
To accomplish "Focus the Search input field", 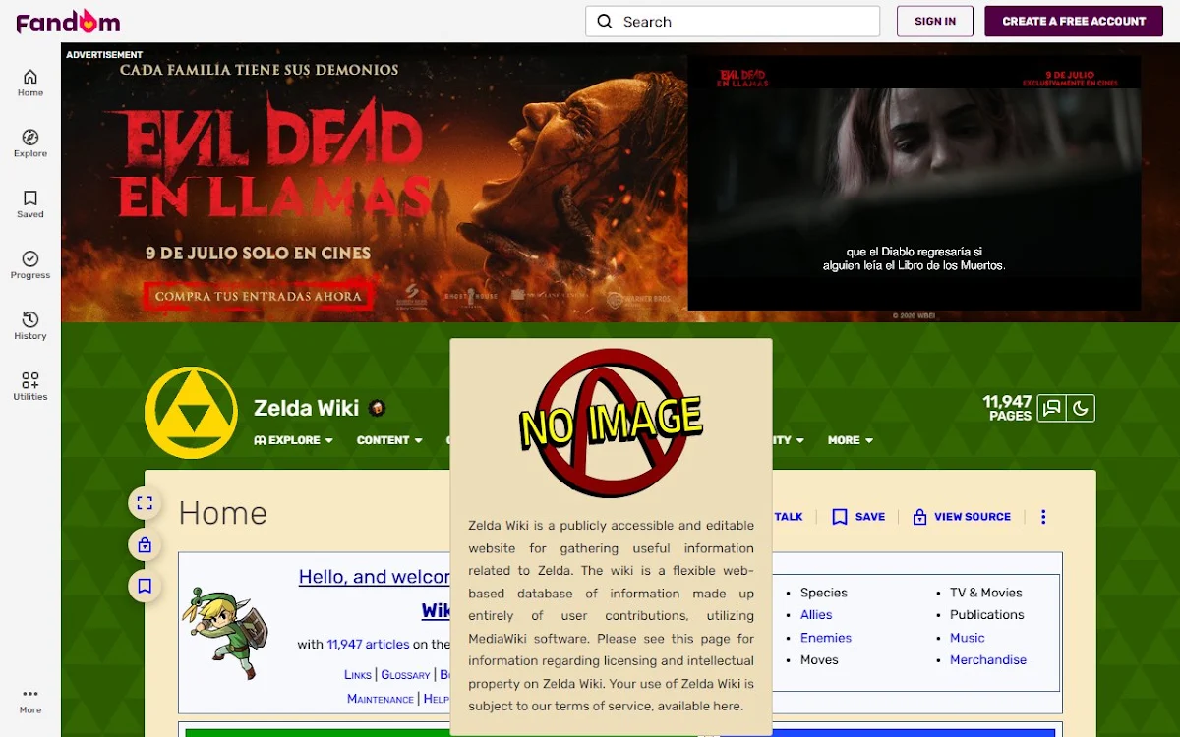I will [x=733, y=22].
